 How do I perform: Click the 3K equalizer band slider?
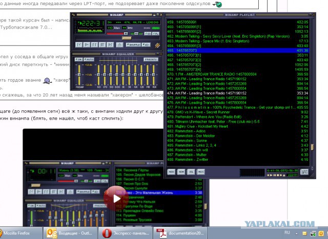129,75
